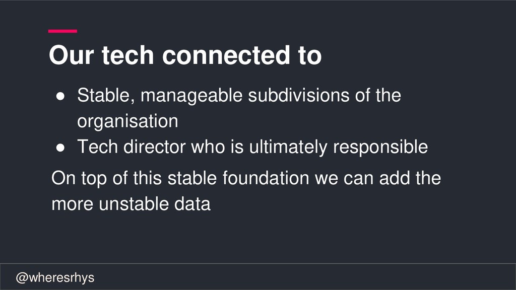Click the word 'Stable,' starting the first bullet
The height and width of the screenshot is (290, 516).
pos(106,96)
